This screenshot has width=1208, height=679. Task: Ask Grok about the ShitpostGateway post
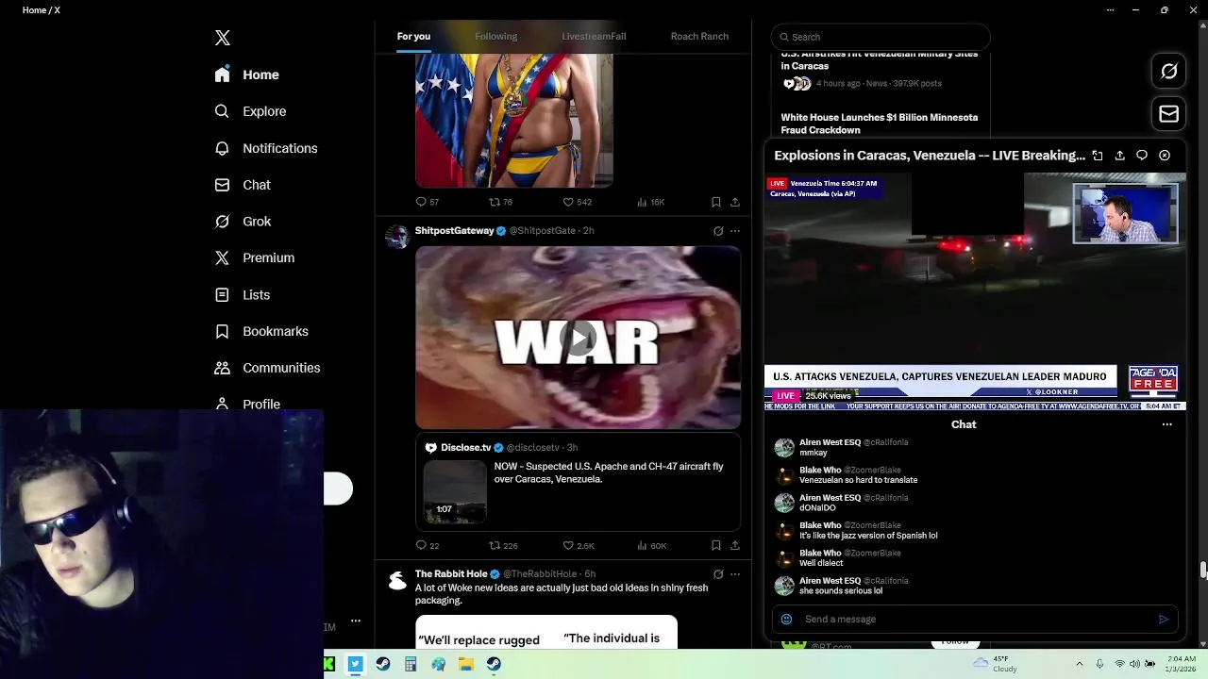[x=718, y=231]
